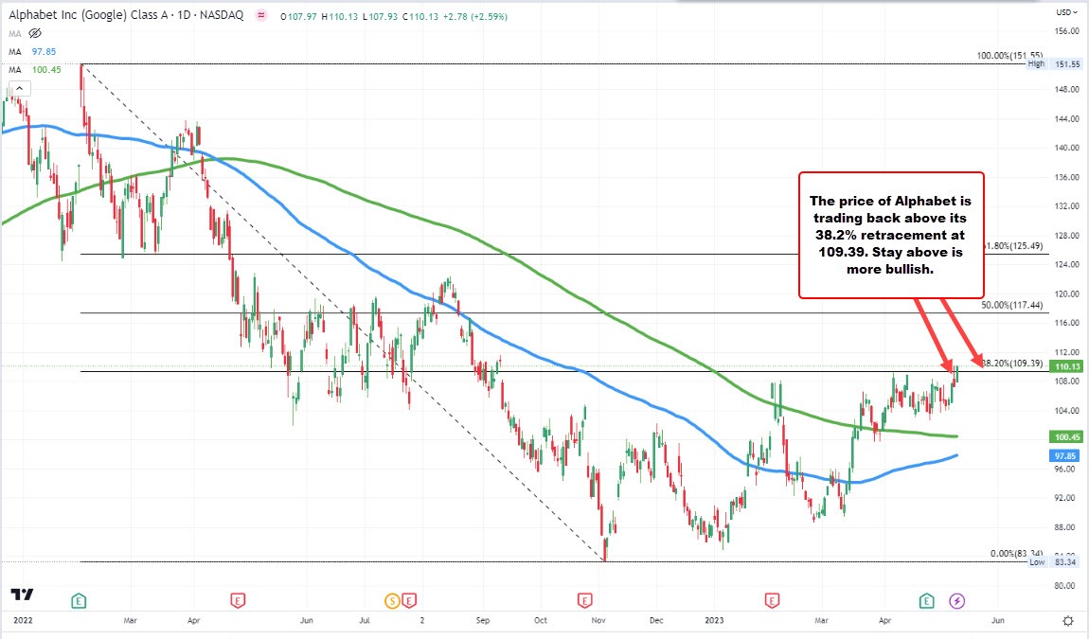
Task: Select the MA 100.45 indicator label
Action: [x=35, y=69]
